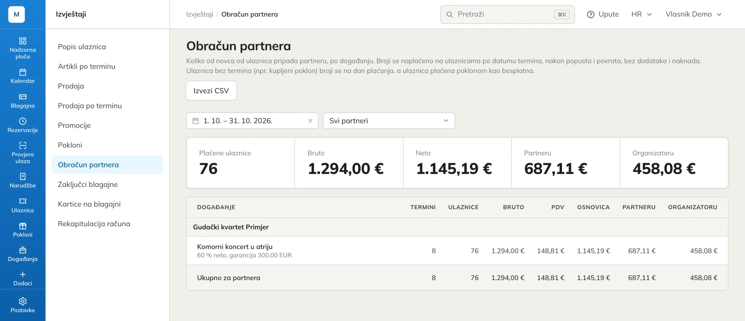Click the Upute help icon

[x=591, y=15]
